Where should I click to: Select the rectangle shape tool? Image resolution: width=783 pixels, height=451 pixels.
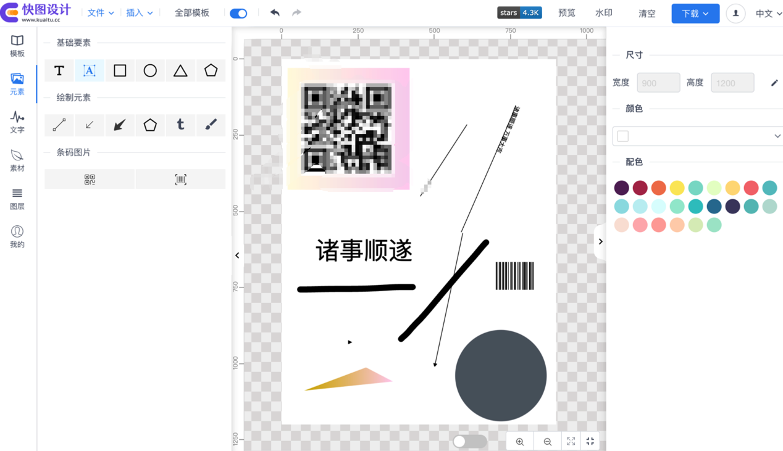pos(119,70)
